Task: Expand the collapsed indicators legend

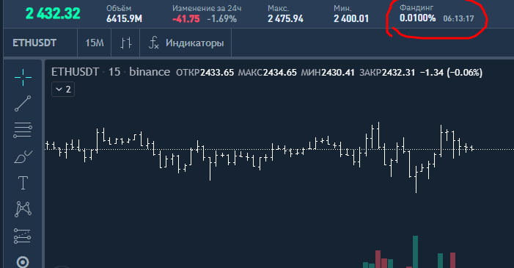Action: tap(63, 90)
